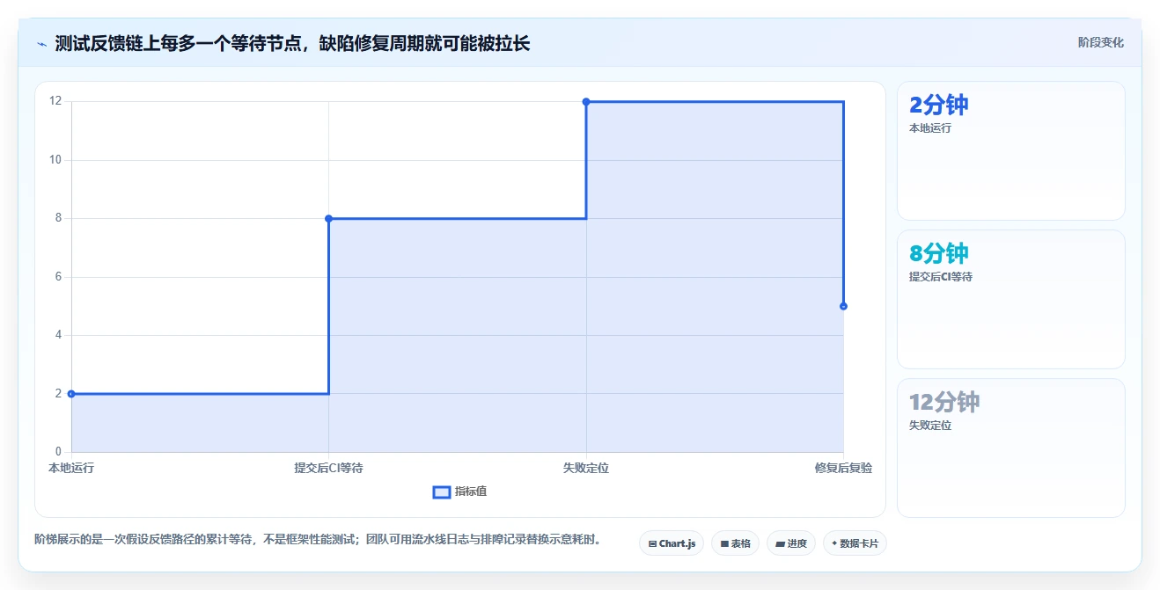Select the 数据卡片 tag

click(x=855, y=543)
